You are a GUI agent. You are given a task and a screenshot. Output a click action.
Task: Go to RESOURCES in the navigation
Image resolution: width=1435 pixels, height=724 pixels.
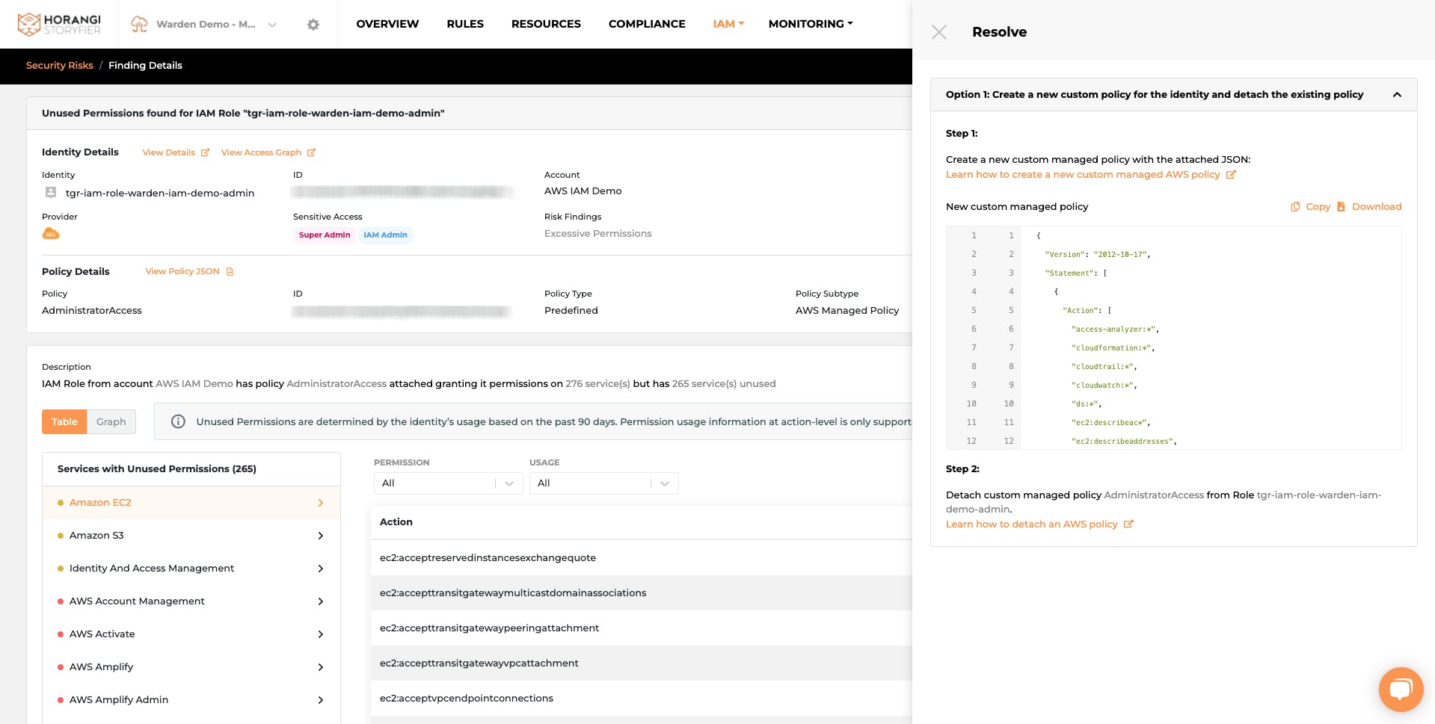tap(546, 24)
